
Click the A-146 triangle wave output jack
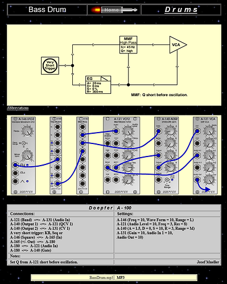coord(15,181)
